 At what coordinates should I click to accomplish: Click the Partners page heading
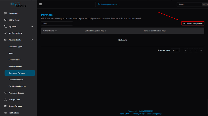point(47,15)
